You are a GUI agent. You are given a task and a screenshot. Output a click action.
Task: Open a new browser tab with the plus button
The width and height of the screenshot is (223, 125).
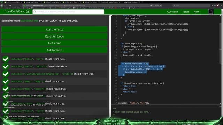(142, 2)
